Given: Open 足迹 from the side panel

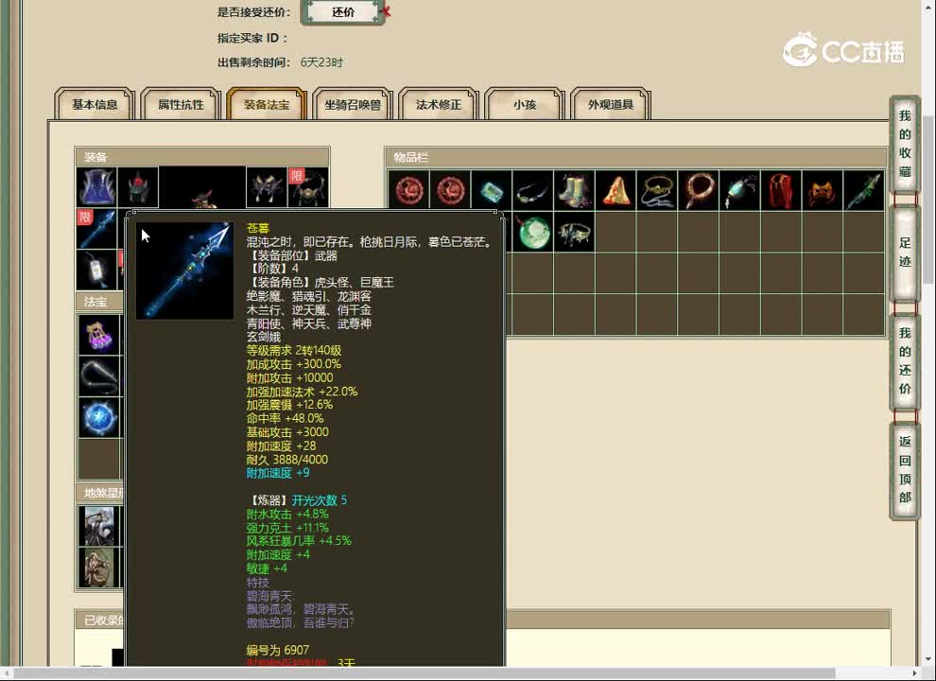Looking at the screenshot, I should click(905, 253).
